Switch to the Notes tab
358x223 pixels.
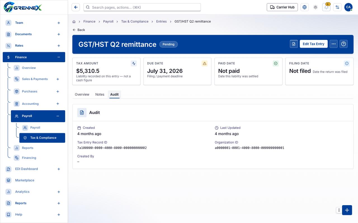click(x=100, y=94)
